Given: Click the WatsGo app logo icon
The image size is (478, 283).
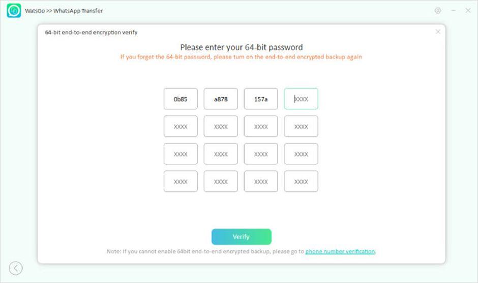Looking at the screenshot, I should coord(14,10).
